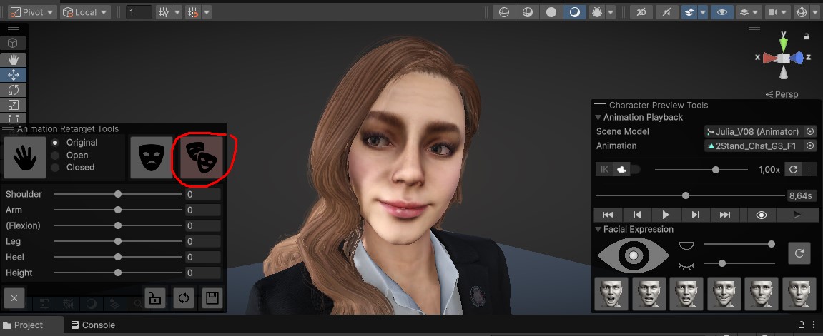The image size is (823, 336).
Task: Play the animation
Action: click(666, 215)
